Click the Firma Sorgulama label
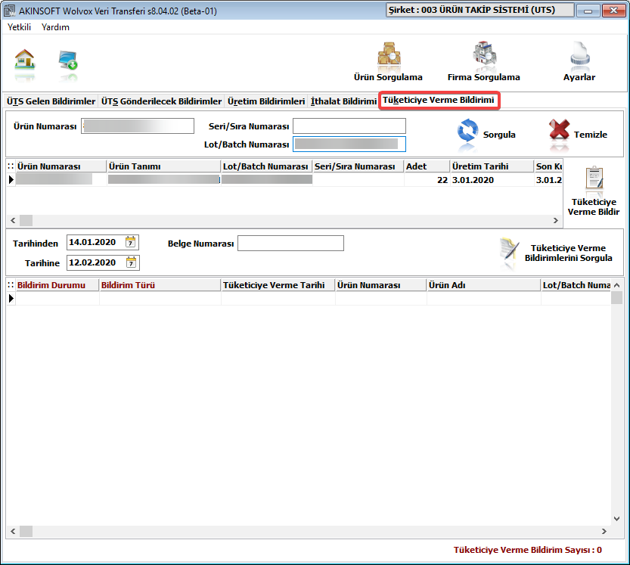 (484, 77)
